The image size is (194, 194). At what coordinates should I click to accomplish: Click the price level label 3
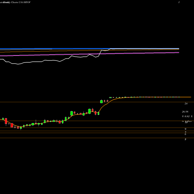(185, 139)
